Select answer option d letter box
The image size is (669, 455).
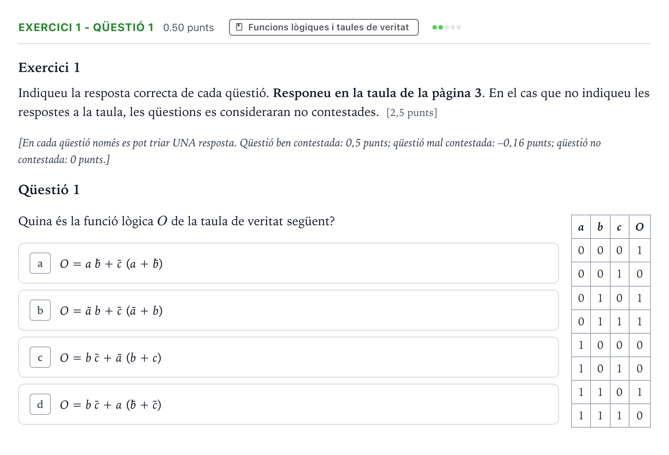coord(40,404)
